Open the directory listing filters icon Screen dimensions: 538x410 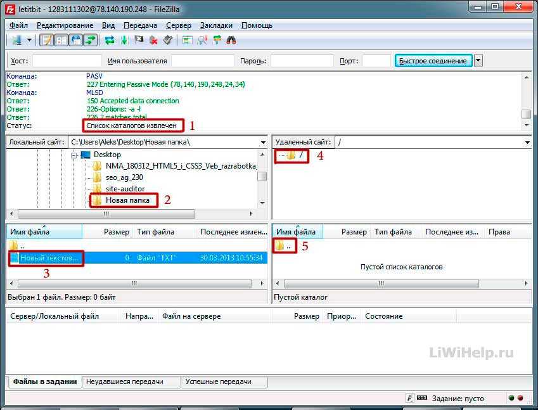[187, 40]
